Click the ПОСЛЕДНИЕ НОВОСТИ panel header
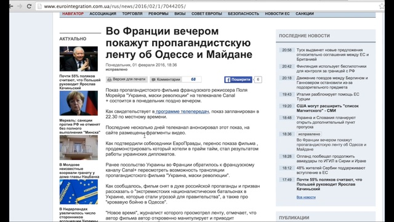 pos(304,36)
